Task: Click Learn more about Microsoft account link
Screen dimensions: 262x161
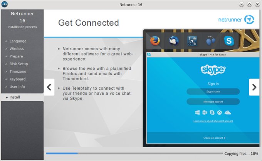Action: tap(213, 121)
